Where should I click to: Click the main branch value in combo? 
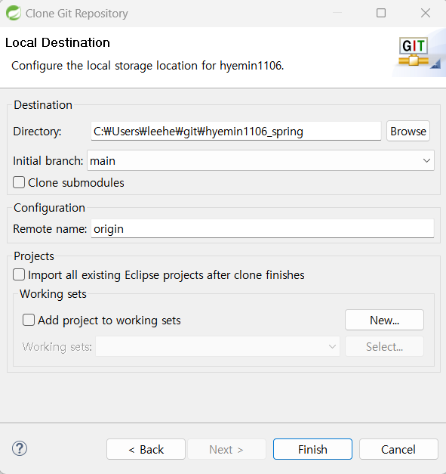[103, 161]
